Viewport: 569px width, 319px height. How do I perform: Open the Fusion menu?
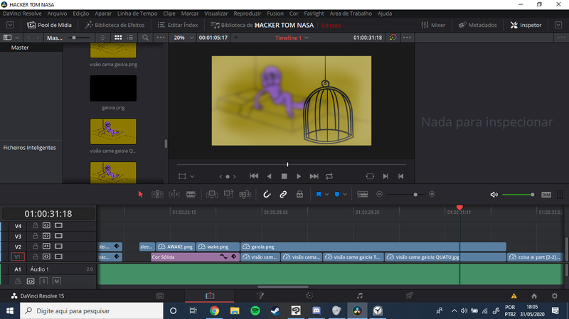pos(275,13)
